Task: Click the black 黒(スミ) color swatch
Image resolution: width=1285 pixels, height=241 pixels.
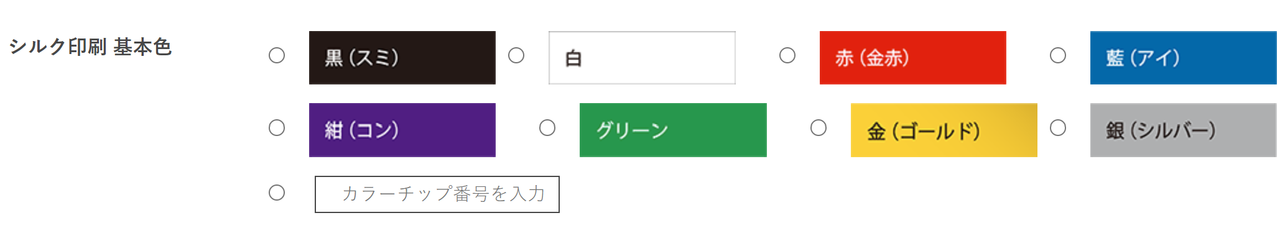Action: (x=402, y=58)
